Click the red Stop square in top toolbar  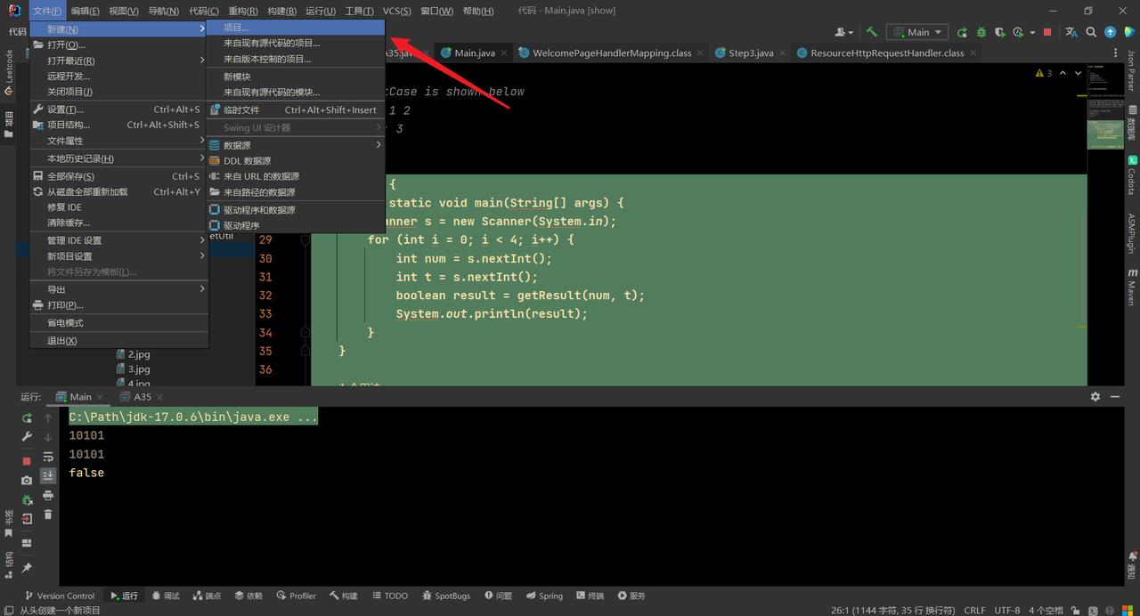point(1047,32)
